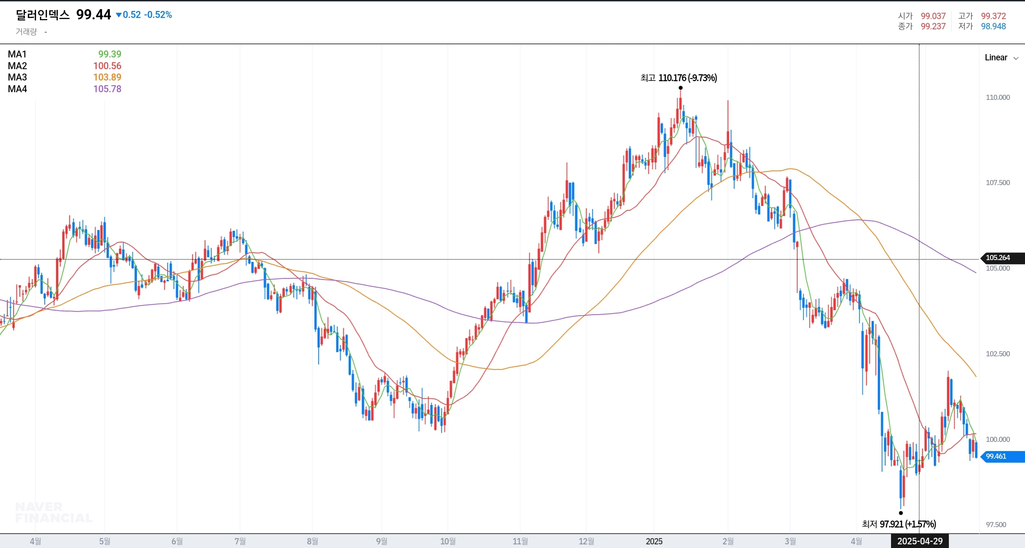Image resolution: width=1025 pixels, height=548 pixels.
Task: Select the 2025 year marker on time axis
Action: tap(654, 541)
